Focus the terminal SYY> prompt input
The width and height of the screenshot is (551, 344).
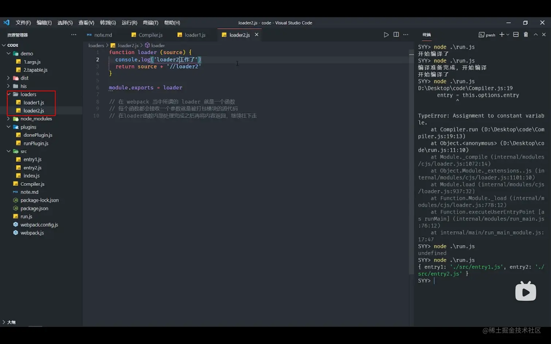[434, 281]
